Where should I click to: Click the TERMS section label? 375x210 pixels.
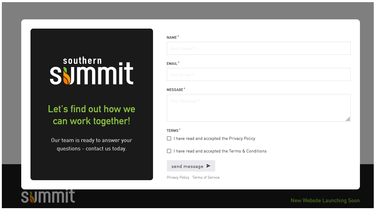172,131
